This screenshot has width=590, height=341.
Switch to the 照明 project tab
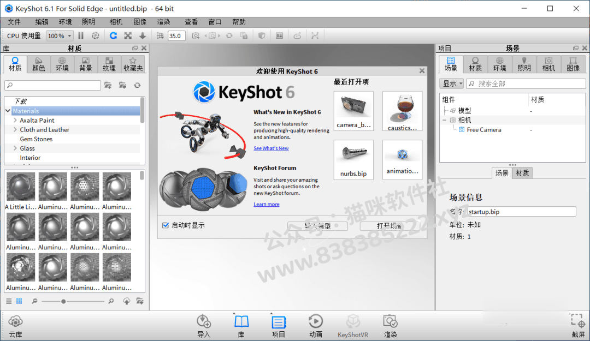point(524,64)
